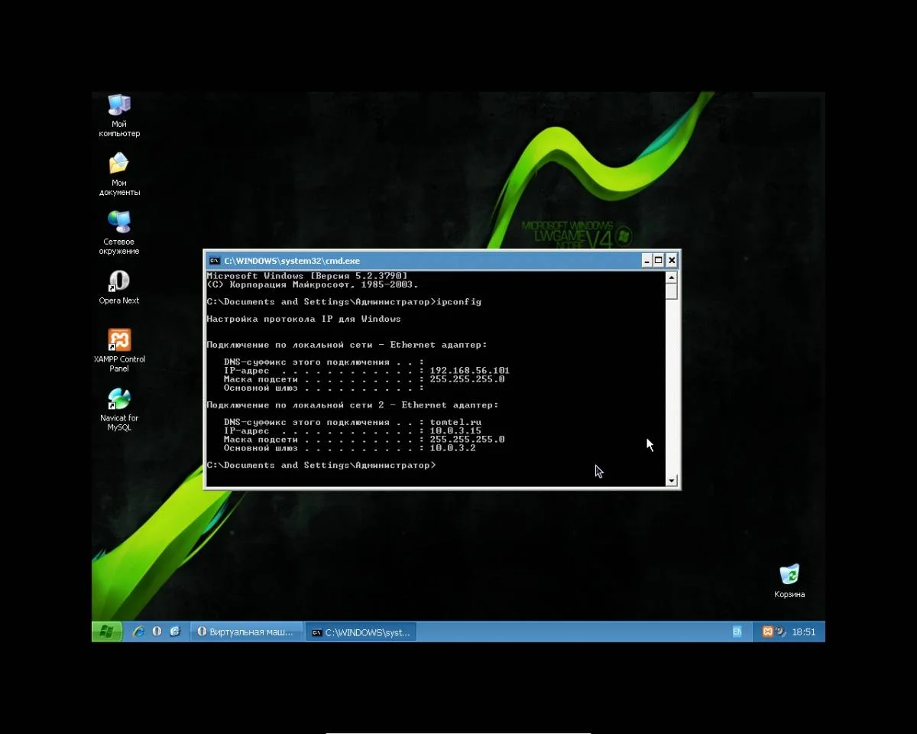Click the Start button on taskbar
This screenshot has height=734, width=917.
click(107, 632)
